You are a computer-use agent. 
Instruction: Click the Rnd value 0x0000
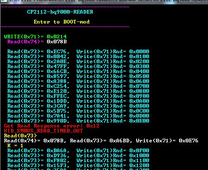139,52
